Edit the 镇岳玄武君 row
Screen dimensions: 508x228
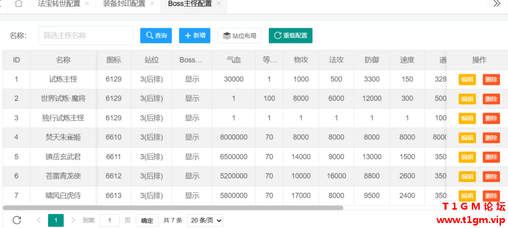[x=467, y=157]
